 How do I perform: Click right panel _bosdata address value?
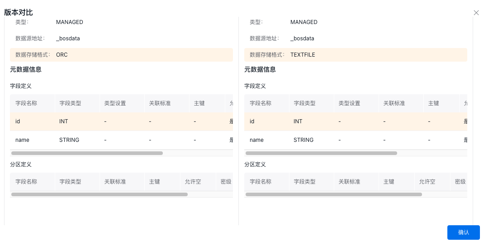coord(302,39)
